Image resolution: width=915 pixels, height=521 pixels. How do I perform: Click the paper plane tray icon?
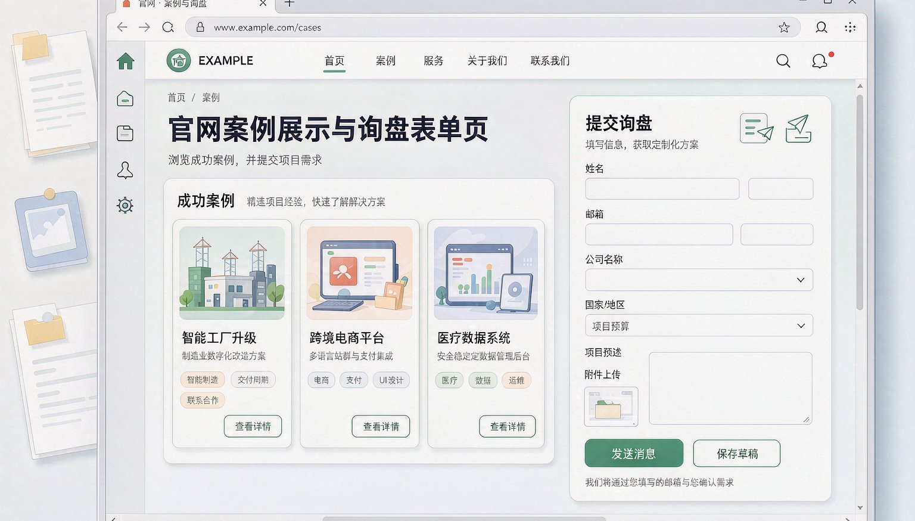(x=798, y=128)
